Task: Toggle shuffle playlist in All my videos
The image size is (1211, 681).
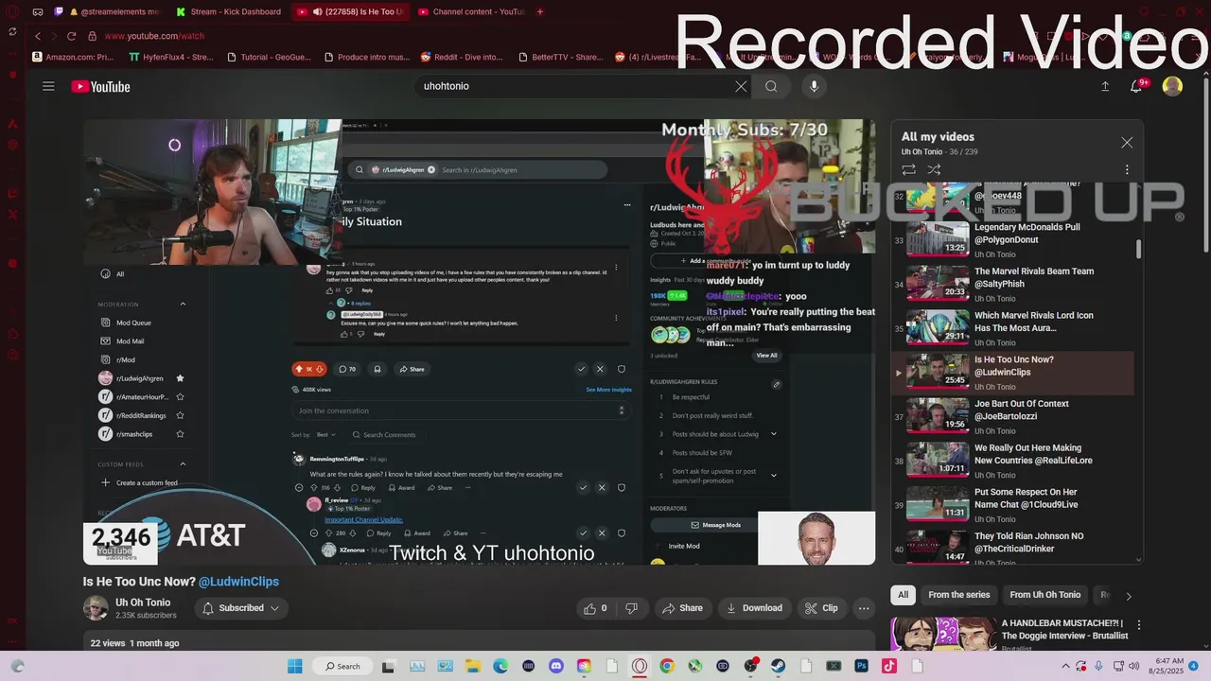Action: pyautogui.click(x=934, y=169)
